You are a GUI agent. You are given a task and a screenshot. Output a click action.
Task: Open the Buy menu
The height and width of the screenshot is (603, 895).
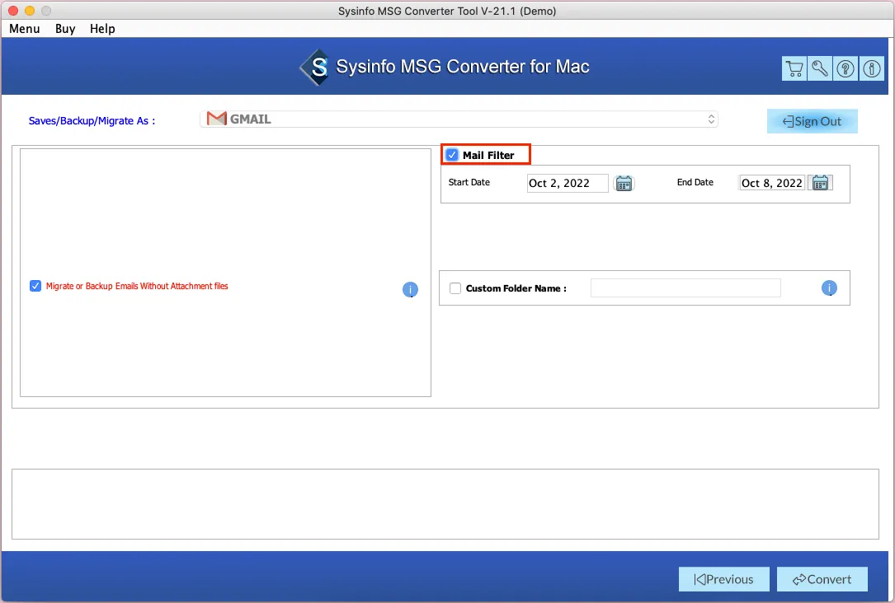pyautogui.click(x=65, y=29)
